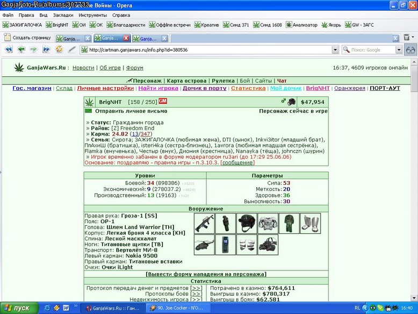Open the сообщение link in ban notice

237,162
